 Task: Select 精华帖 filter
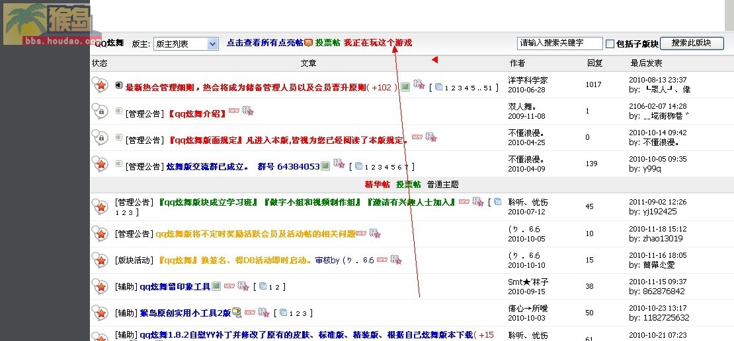(x=378, y=184)
